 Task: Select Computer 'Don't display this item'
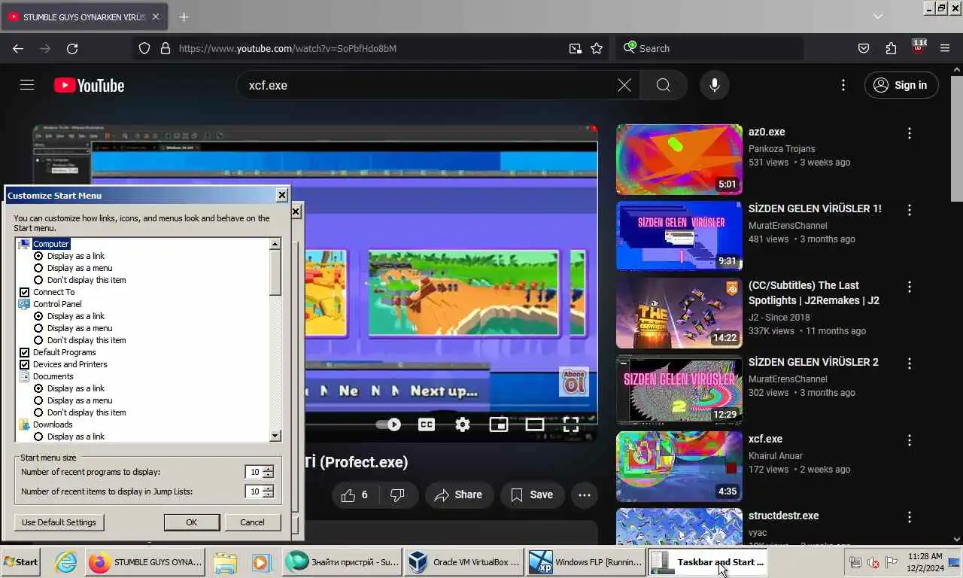click(x=38, y=280)
